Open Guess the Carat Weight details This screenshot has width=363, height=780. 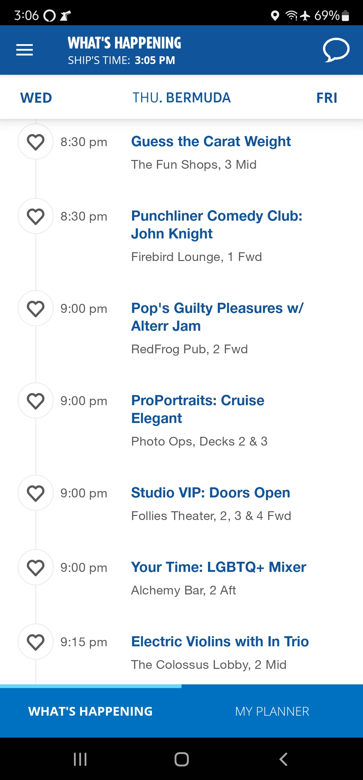tap(211, 141)
